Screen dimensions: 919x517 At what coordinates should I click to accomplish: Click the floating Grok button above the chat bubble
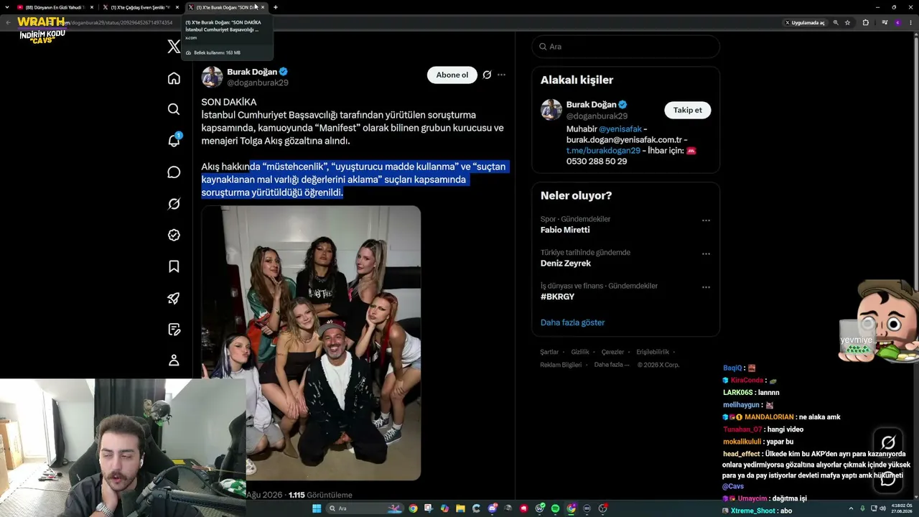[888, 442]
